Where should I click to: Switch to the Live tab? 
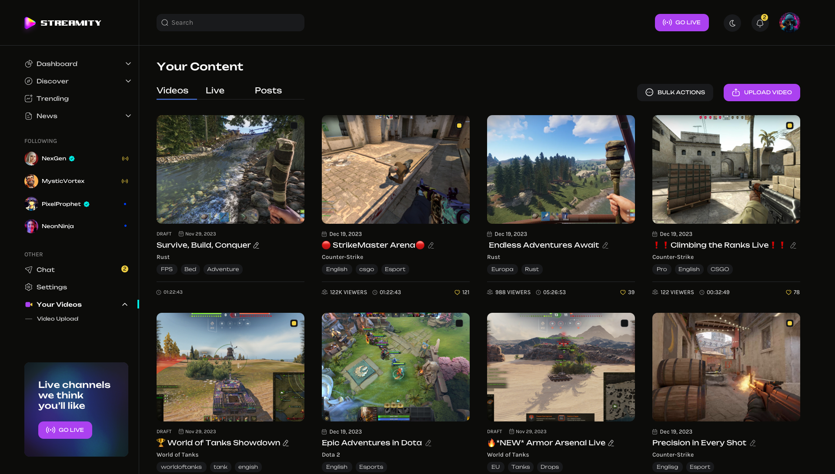pyautogui.click(x=215, y=91)
